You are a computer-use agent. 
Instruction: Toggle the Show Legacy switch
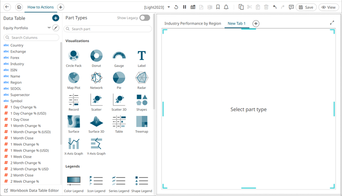(145, 18)
